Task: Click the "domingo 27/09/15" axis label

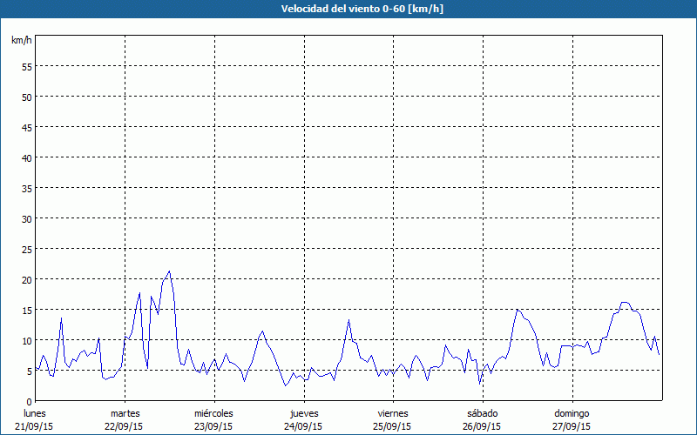Action: click(571, 419)
